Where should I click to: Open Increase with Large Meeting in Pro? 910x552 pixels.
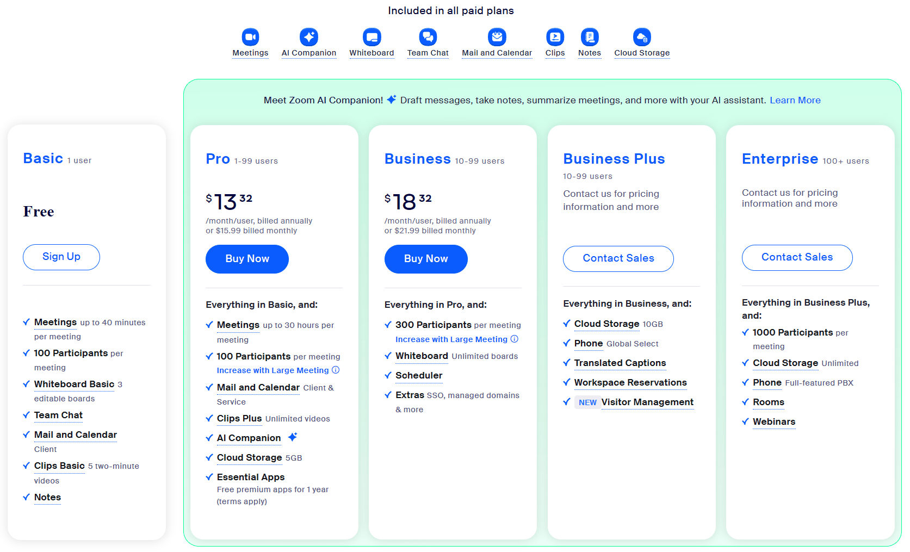[273, 370]
